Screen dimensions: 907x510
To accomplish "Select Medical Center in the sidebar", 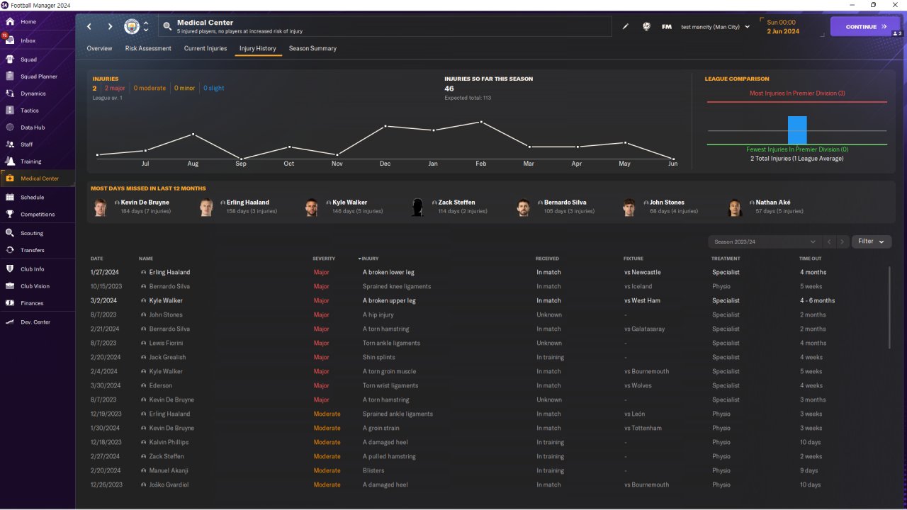I will click(x=38, y=178).
